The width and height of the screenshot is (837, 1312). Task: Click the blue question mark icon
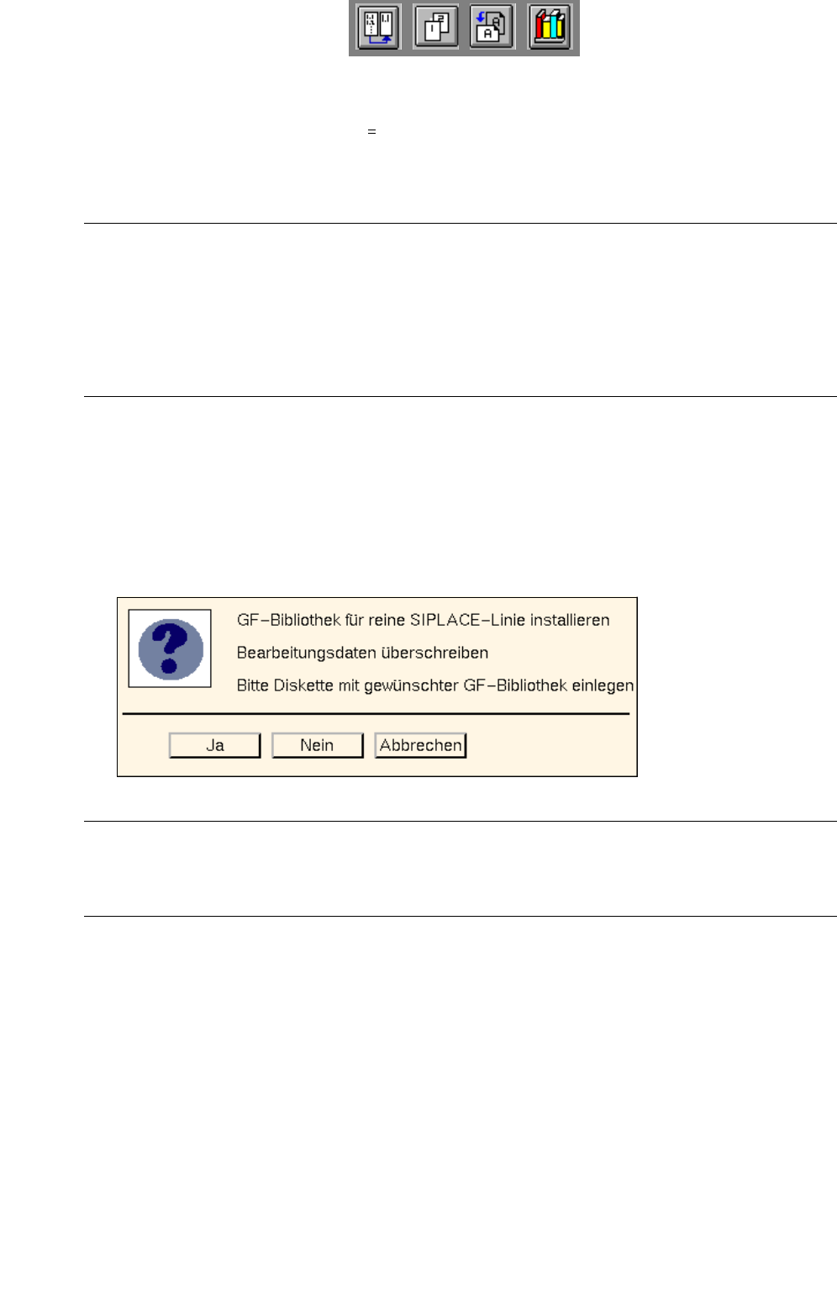171,648
